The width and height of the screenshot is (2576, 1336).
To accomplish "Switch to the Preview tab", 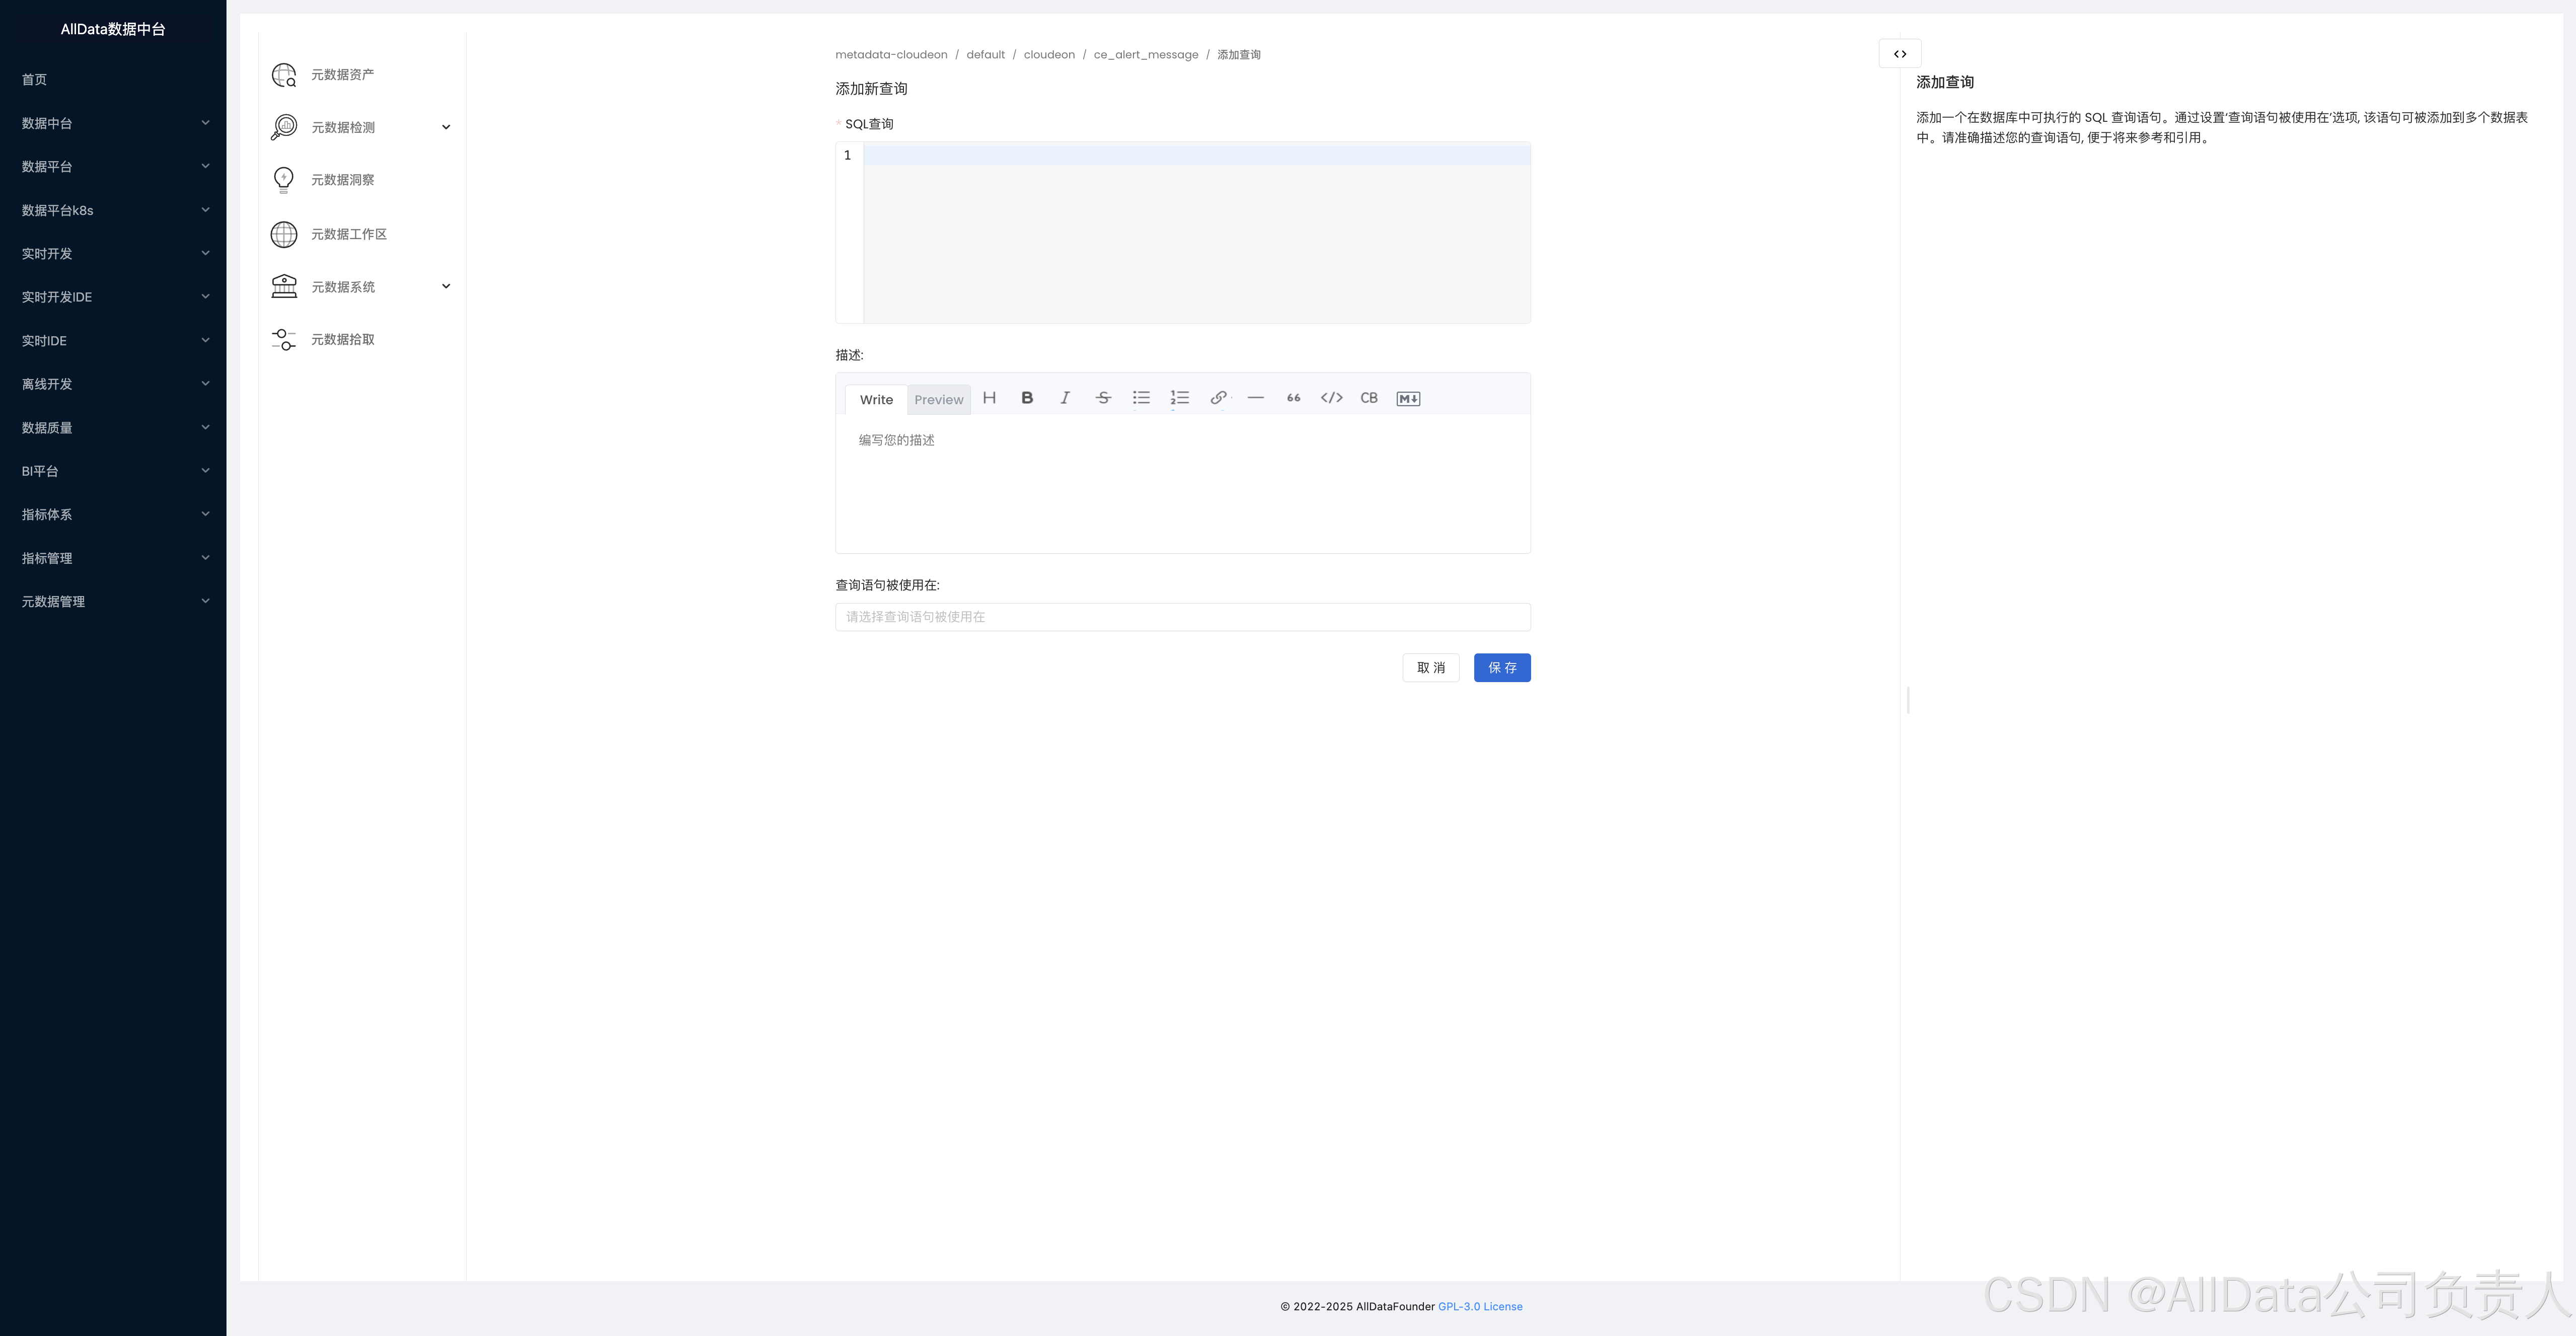I will click(x=938, y=400).
